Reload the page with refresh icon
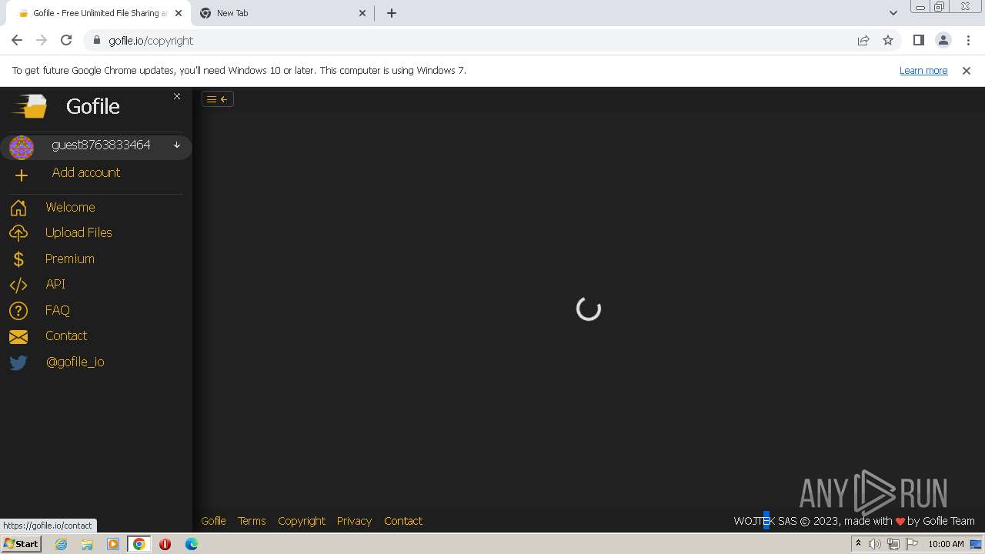This screenshot has height=554, width=985. coord(66,40)
